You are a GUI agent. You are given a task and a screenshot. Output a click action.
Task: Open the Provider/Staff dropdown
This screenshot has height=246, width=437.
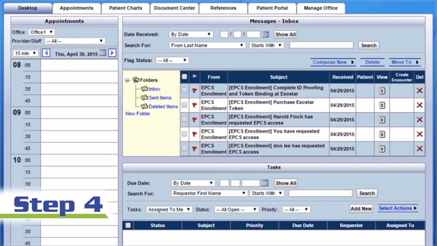click(75, 41)
